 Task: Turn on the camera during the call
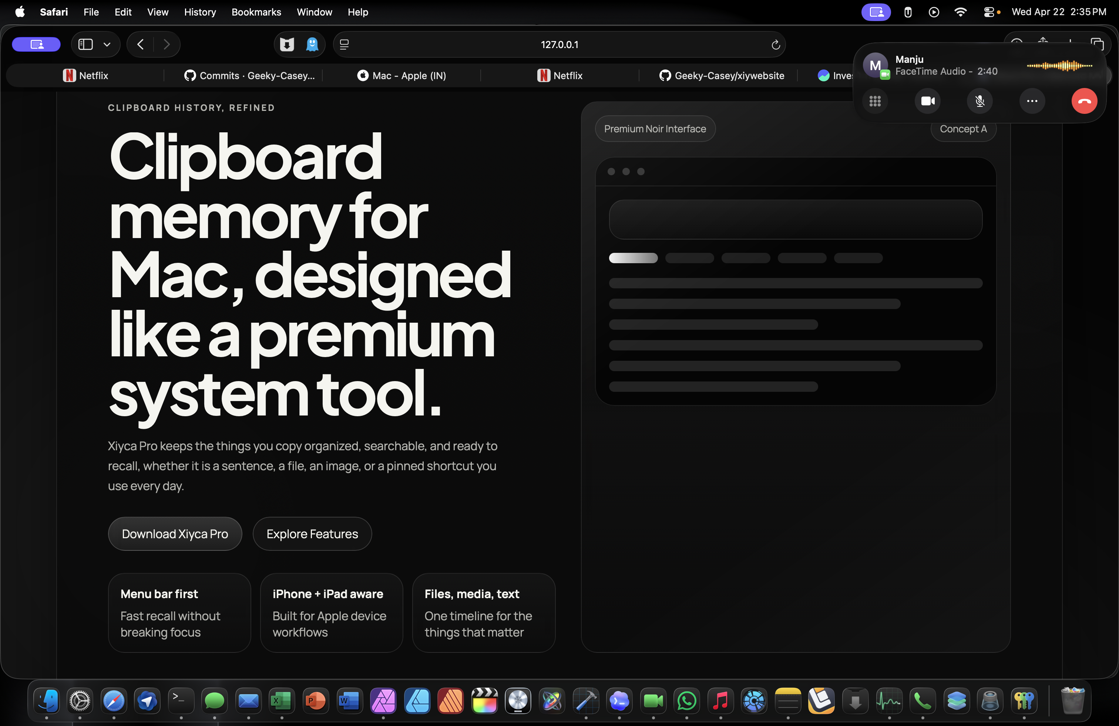click(927, 101)
